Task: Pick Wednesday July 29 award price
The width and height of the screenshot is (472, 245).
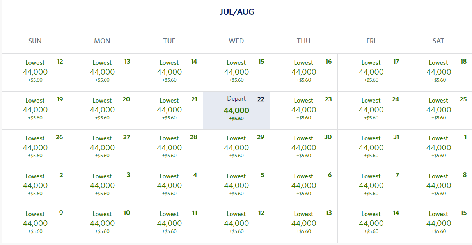Action: pyautogui.click(x=236, y=148)
